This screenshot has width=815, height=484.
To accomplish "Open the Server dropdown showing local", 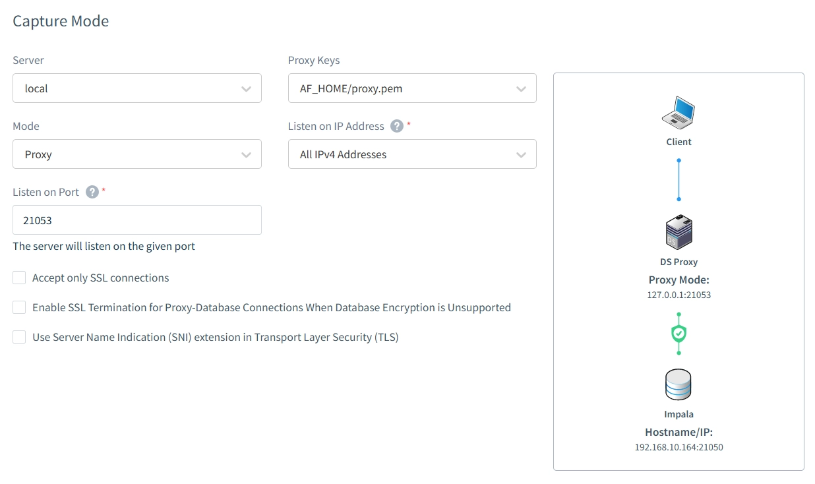I will coord(137,88).
